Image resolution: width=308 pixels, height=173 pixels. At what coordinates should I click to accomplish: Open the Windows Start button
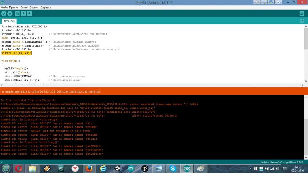pos(6,169)
